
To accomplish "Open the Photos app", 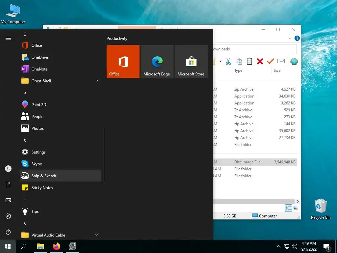I will coord(60,128).
